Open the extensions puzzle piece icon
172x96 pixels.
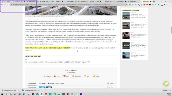[164, 5]
